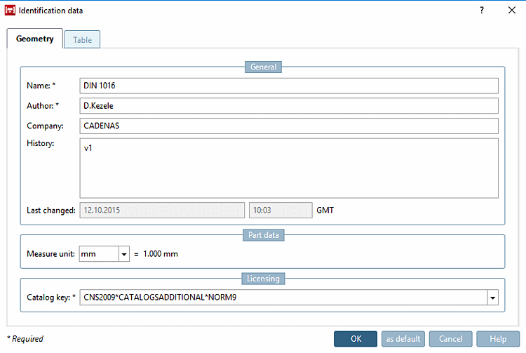526x353 pixels.
Task: Expand the Catalog key dropdown arrow
Action: 492,298
